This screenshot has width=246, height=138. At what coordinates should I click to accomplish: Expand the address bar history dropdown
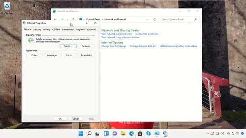click(147, 20)
